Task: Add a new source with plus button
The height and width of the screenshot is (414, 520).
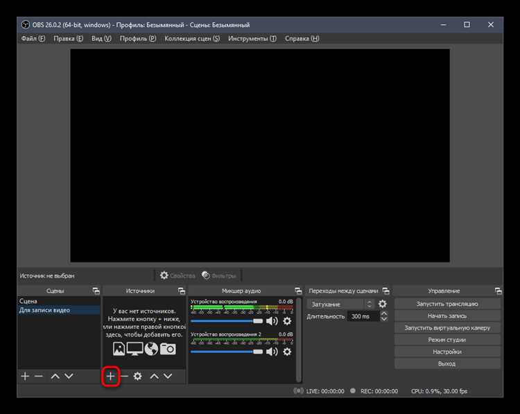Action: point(110,376)
